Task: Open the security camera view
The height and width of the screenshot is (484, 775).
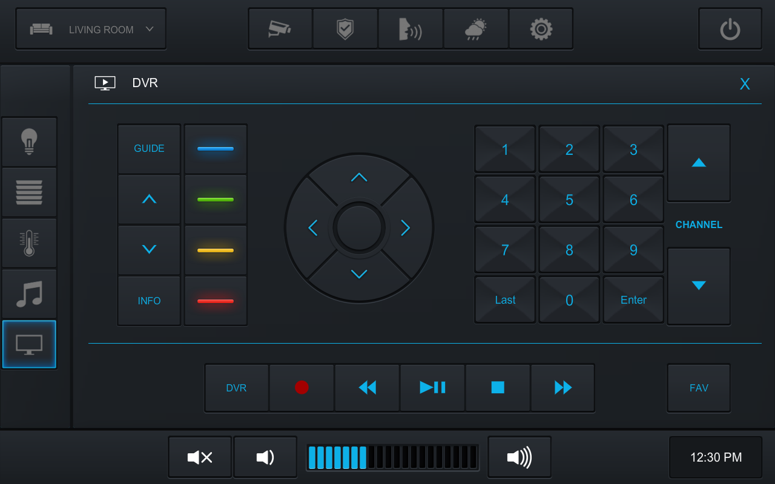Action: [280, 28]
